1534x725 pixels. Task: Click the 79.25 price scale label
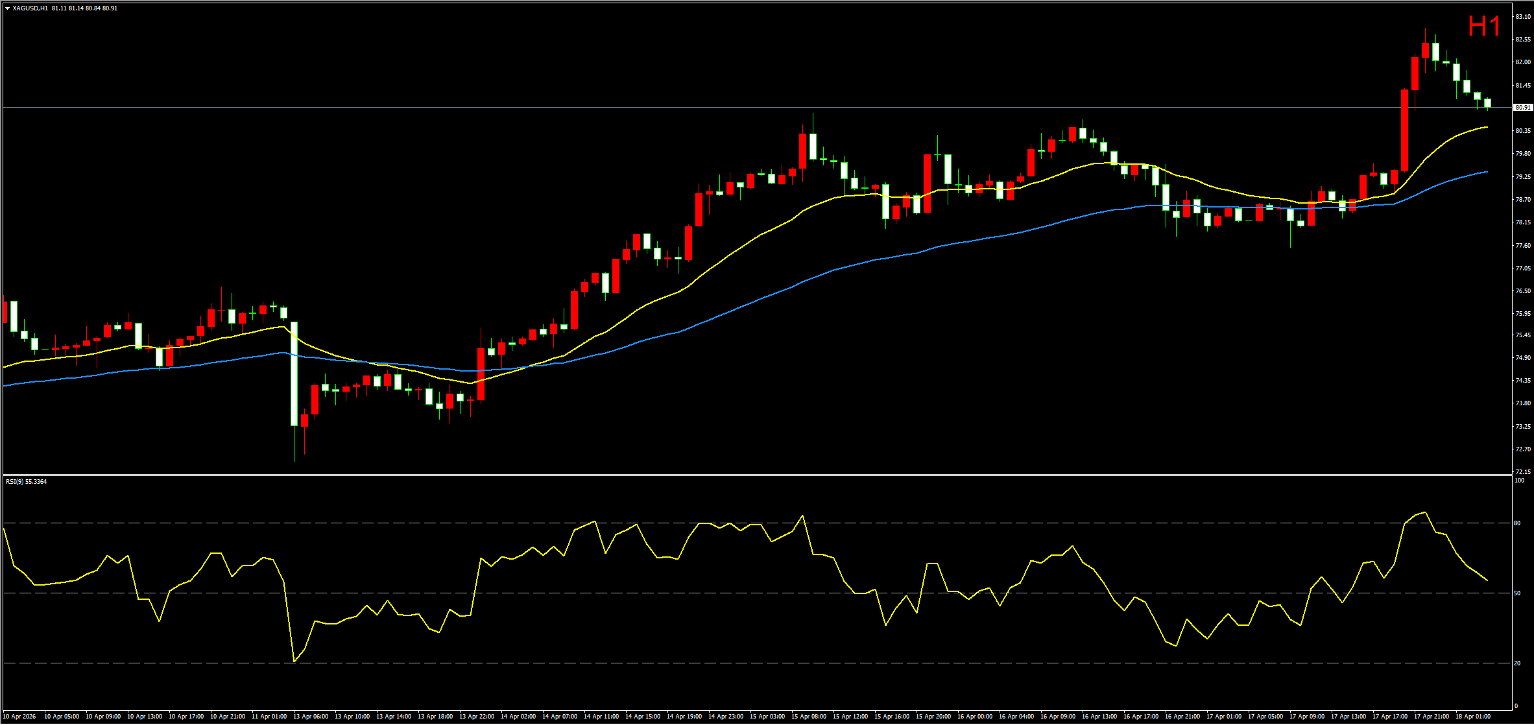pos(1522,176)
